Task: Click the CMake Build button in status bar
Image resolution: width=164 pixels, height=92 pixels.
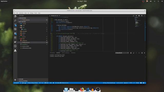Action: [47, 83]
